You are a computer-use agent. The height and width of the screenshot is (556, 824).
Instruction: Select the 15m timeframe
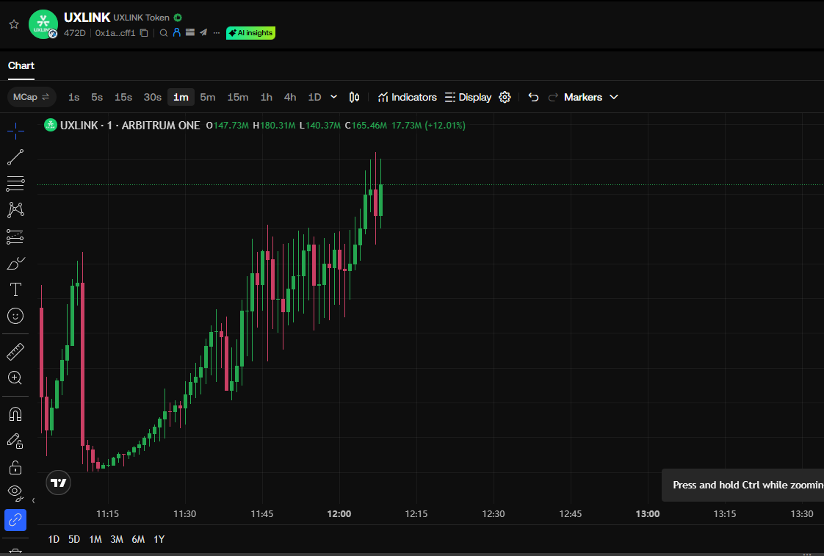[x=237, y=97]
